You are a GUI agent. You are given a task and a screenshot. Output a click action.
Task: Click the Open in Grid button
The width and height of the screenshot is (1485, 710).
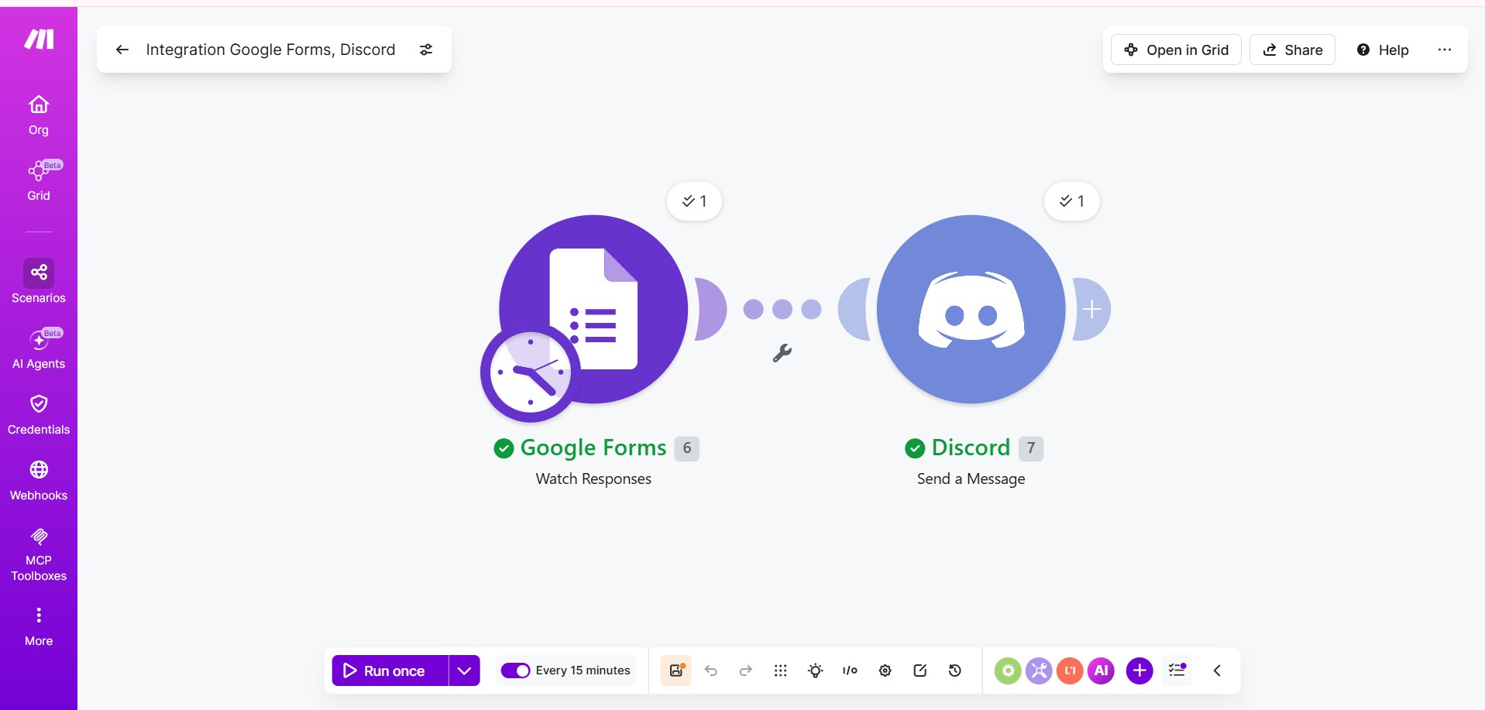[1176, 50]
